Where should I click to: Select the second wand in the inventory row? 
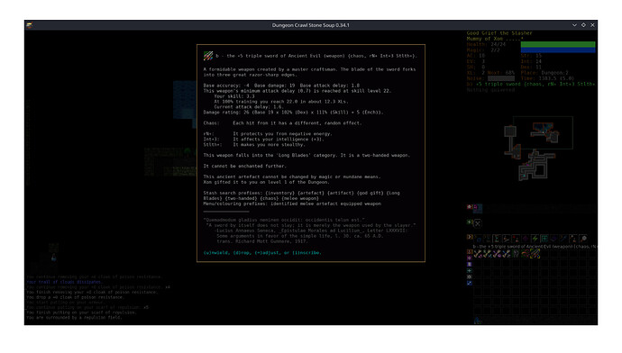(x=487, y=254)
